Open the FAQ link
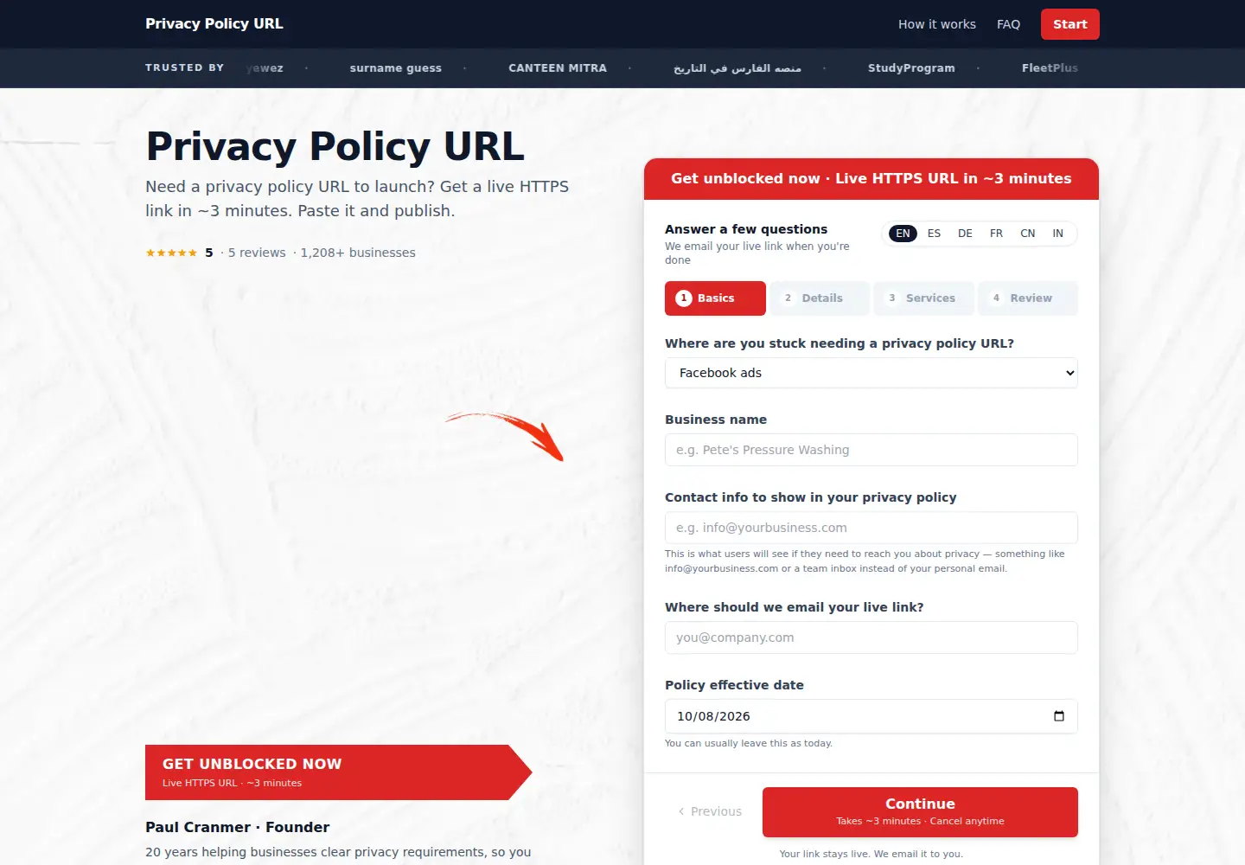 coord(1008,24)
